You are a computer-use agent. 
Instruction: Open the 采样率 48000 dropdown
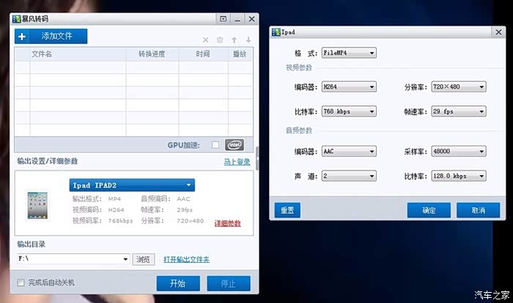pos(459,151)
